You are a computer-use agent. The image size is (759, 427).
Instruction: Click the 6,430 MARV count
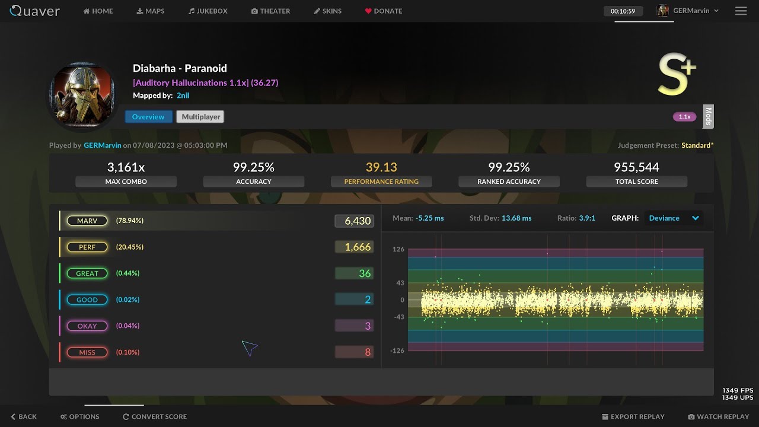(x=355, y=221)
